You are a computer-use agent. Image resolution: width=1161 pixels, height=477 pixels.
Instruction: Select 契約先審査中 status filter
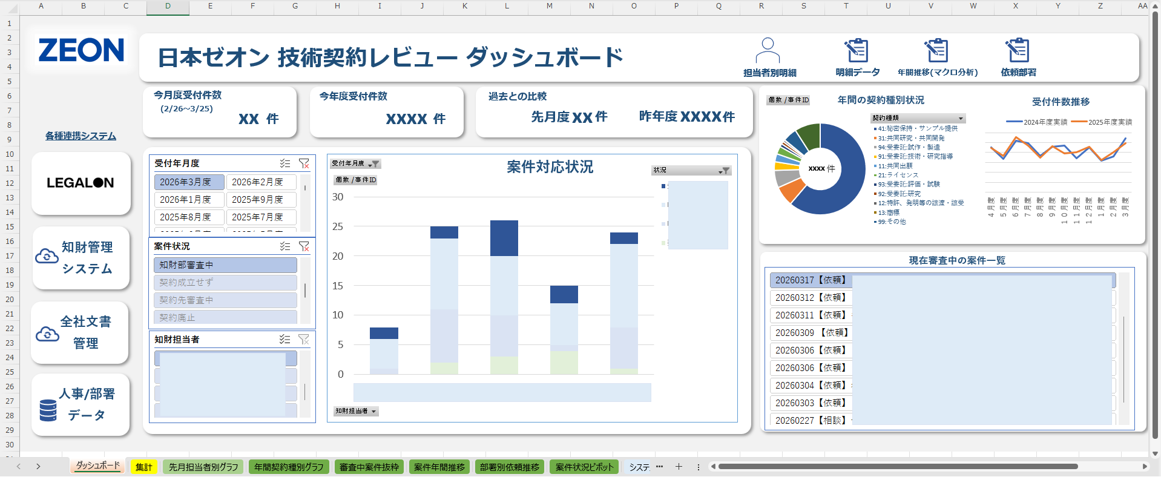(x=225, y=300)
